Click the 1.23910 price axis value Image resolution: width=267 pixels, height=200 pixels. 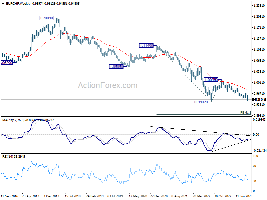pyautogui.click(x=259, y=5)
